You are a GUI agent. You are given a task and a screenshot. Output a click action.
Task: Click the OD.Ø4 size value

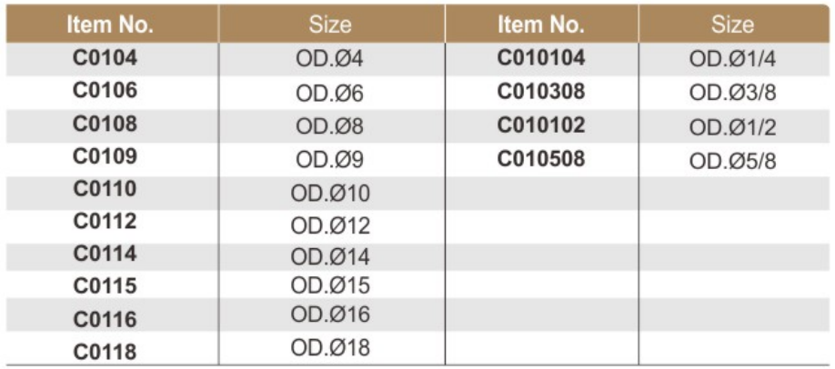pyautogui.click(x=329, y=58)
